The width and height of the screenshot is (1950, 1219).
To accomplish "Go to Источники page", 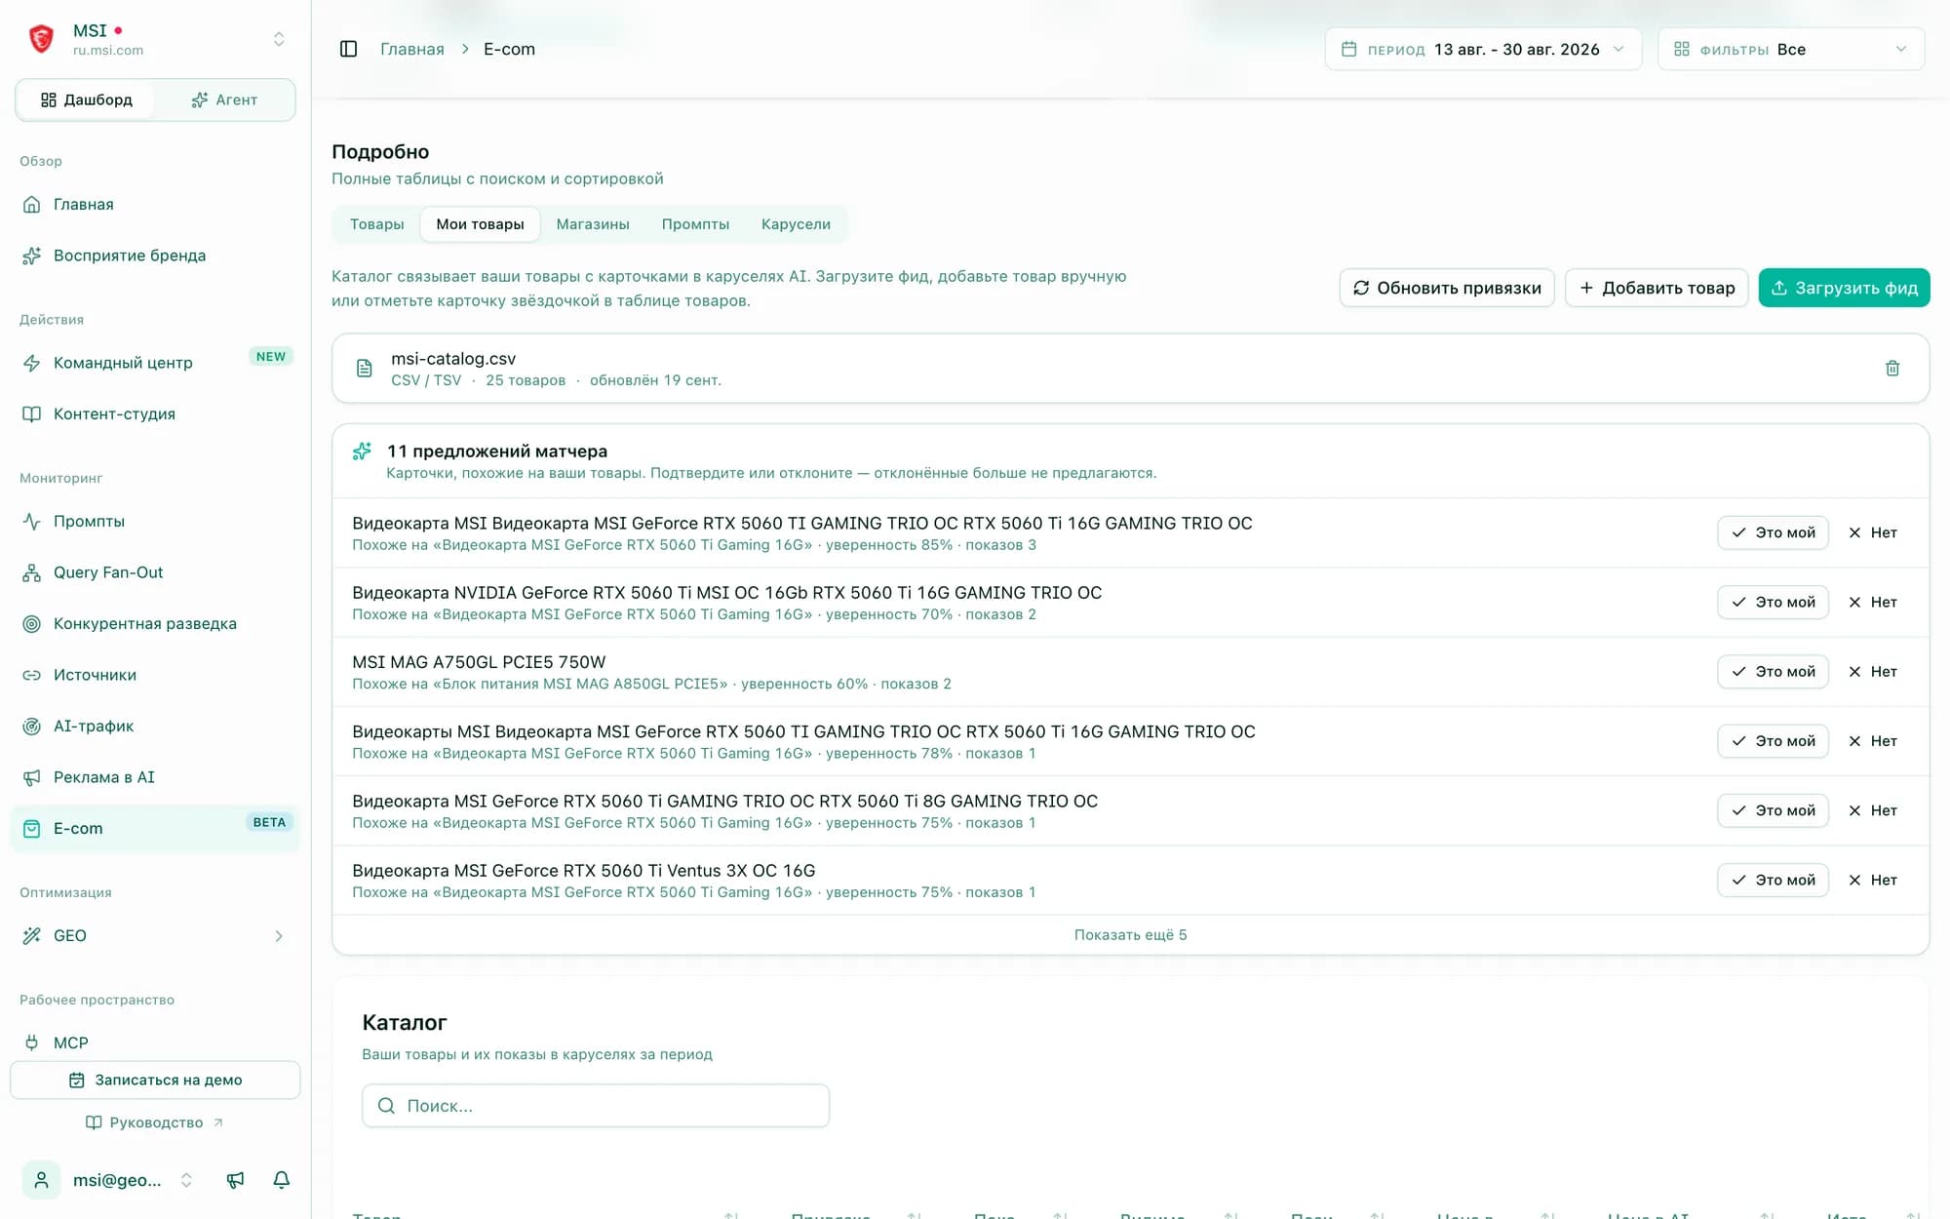I will (x=156, y=675).
